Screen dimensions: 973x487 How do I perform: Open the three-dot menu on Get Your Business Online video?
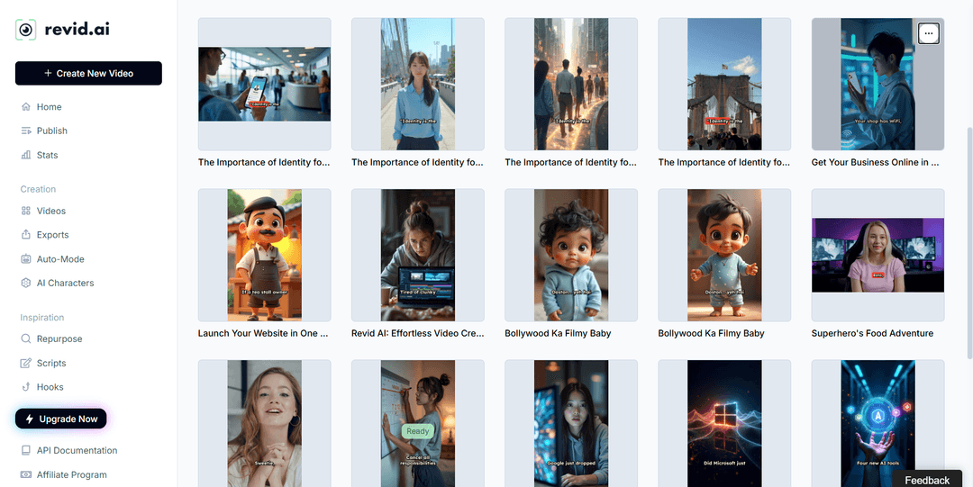928,33
